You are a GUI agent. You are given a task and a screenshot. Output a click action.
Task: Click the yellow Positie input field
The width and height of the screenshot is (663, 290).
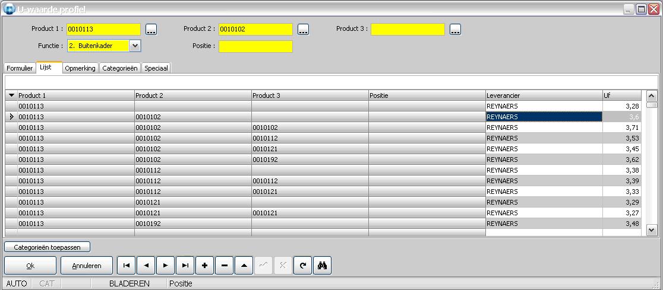[x=256, y=46]
